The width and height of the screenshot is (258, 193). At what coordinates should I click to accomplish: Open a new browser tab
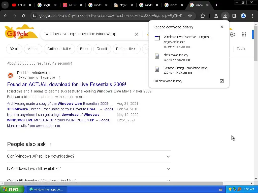tap(216, 5)
